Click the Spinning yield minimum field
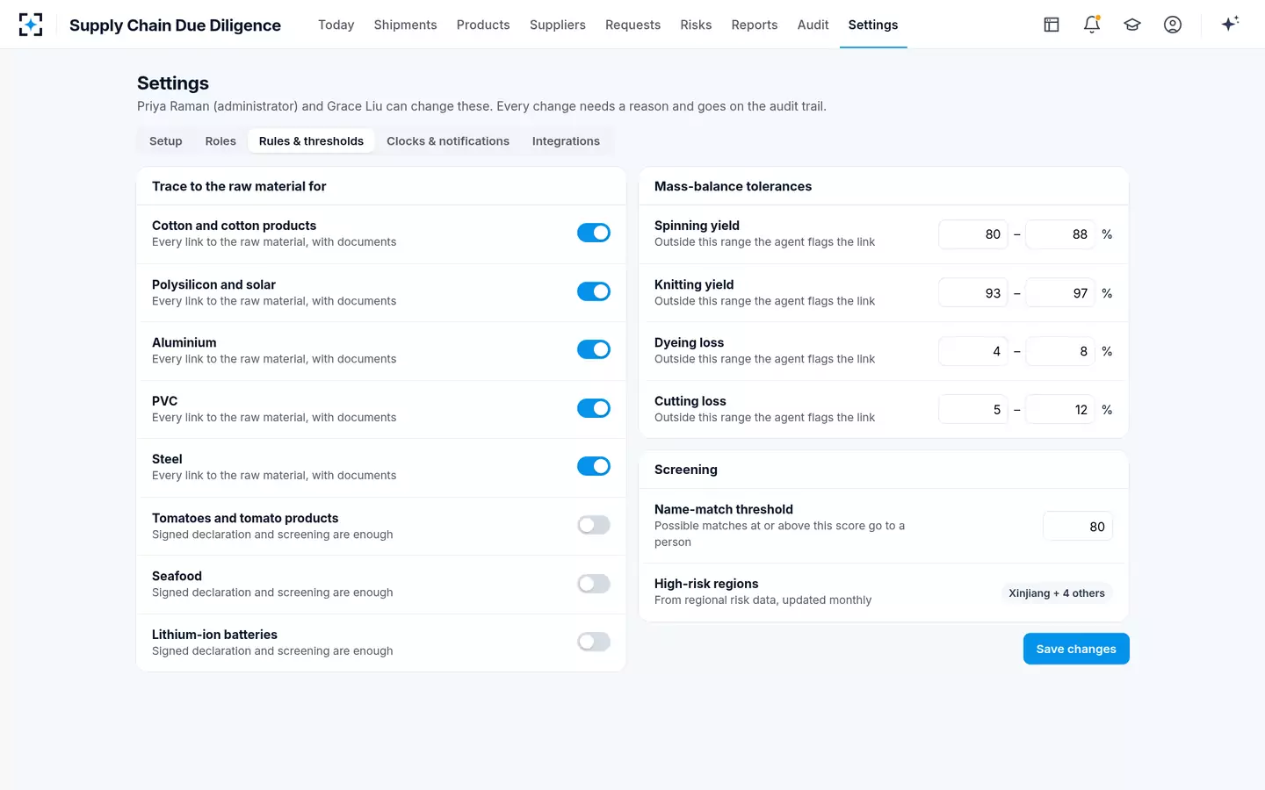The width and height of the screenshot is (1265, 790). tap(973, 234)
